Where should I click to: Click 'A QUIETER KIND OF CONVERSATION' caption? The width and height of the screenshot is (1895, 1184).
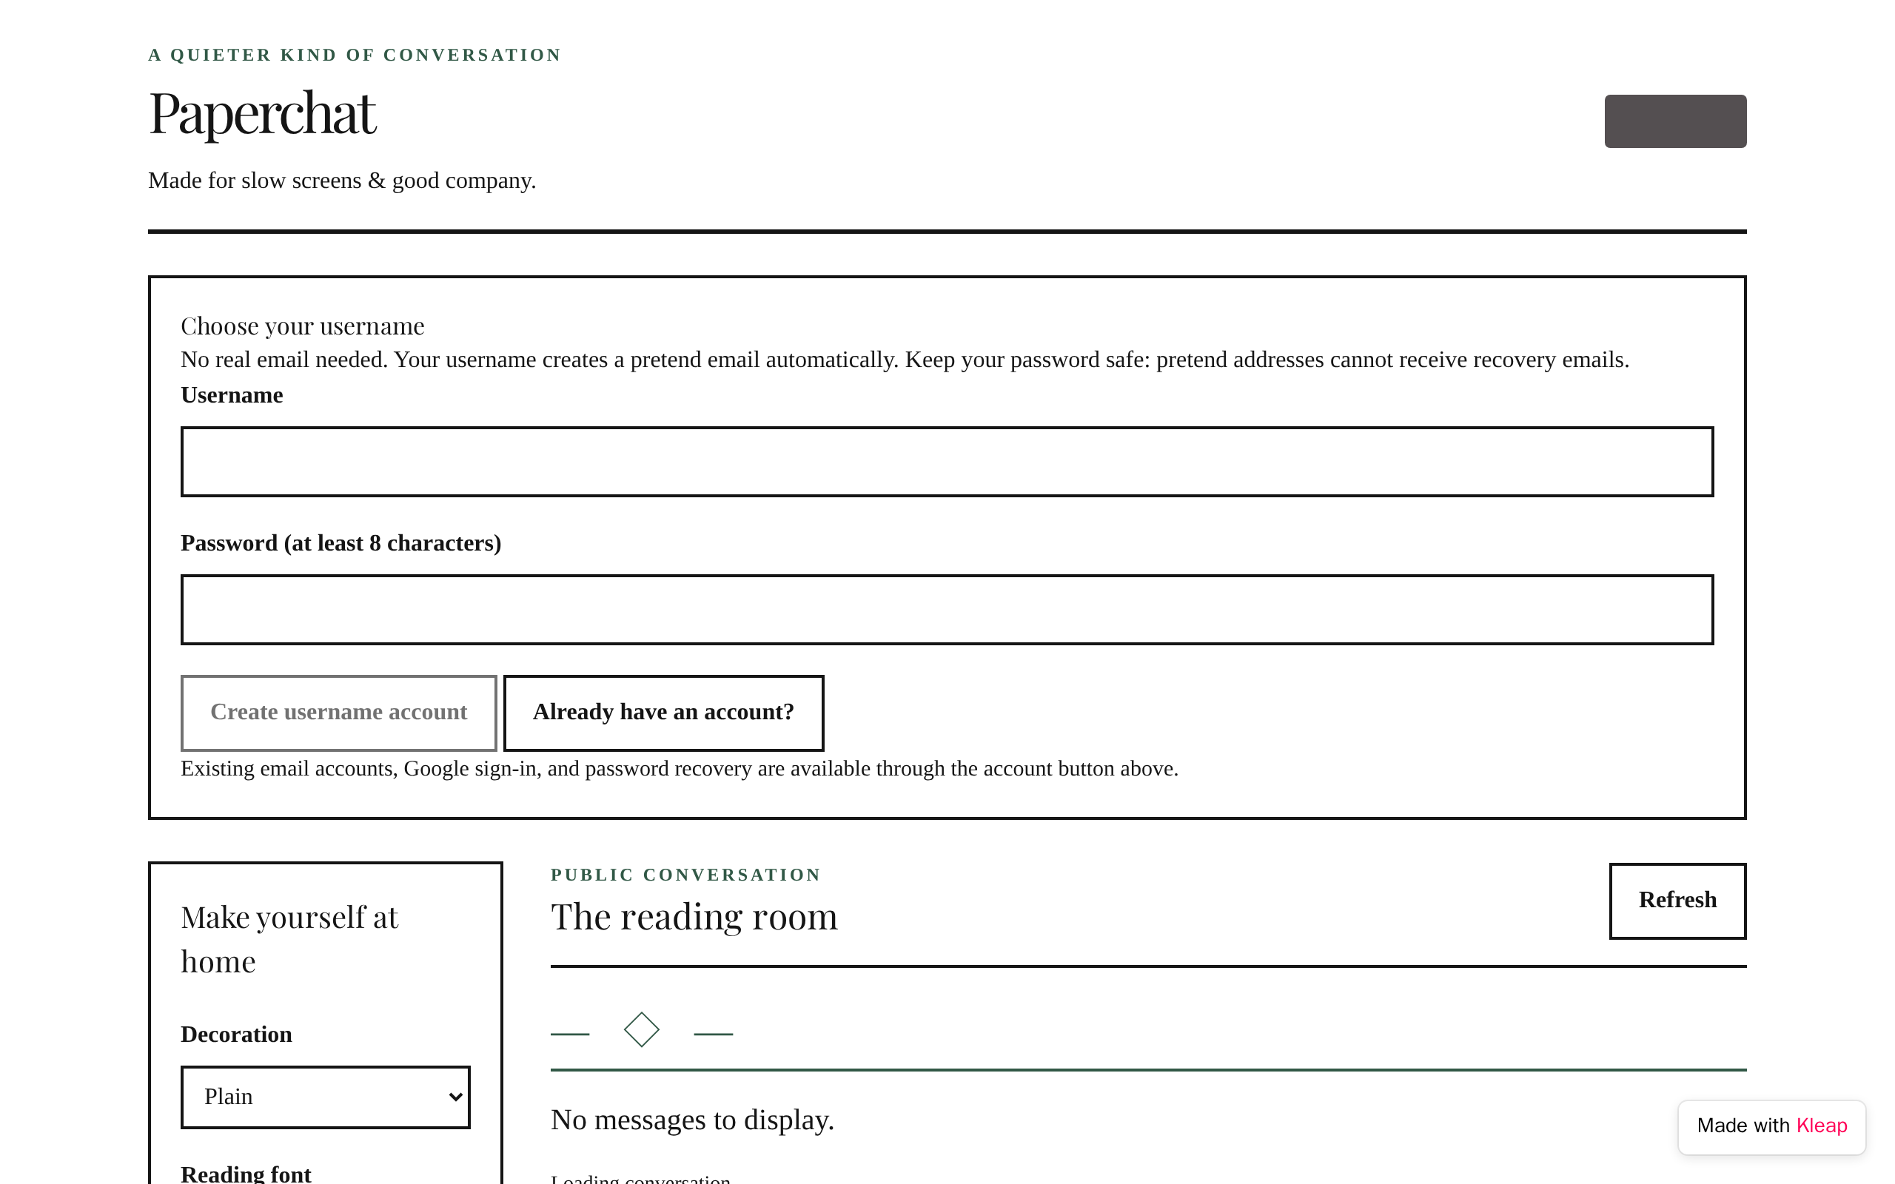[x=355, y=55]
